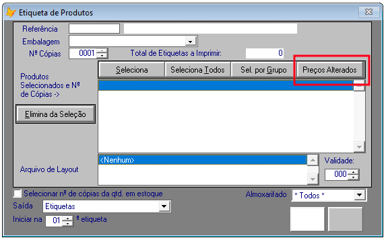Viewport: 386px width, 242px height.
Task: Click the Iniciar na 01 field
Action: 54,220
